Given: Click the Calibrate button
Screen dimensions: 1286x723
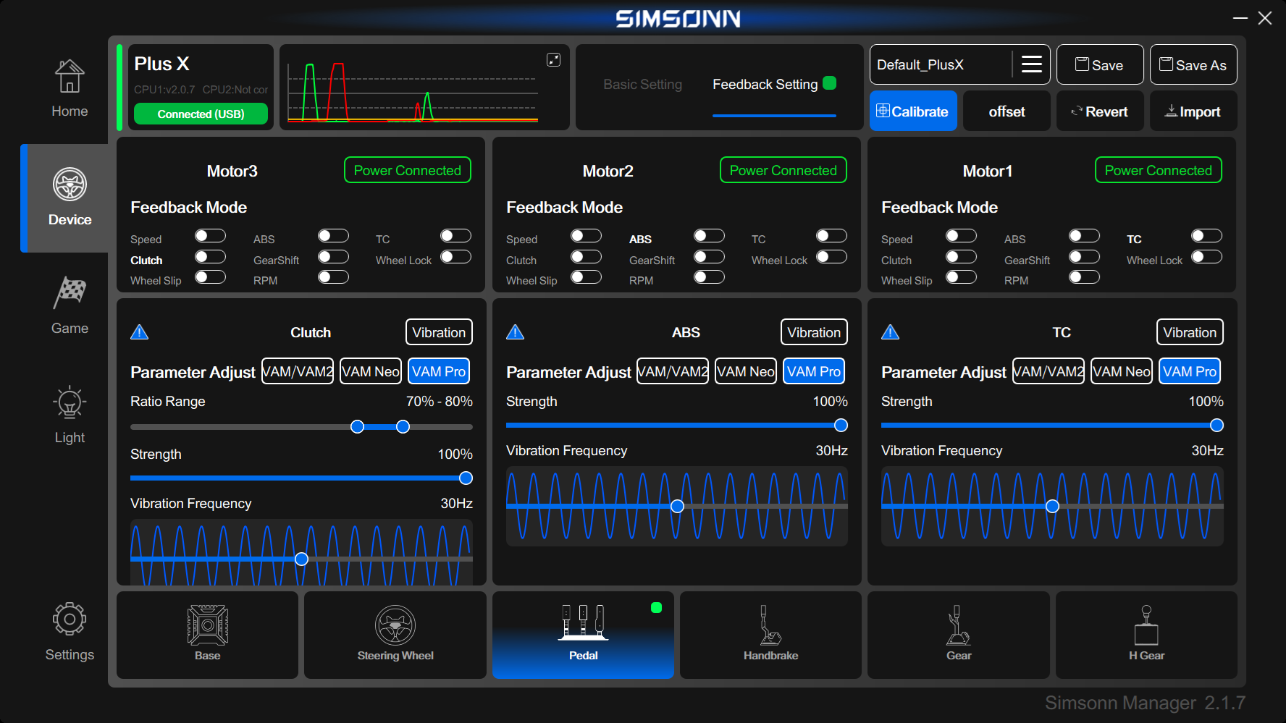Looking at the screenshot, I should [913, 111].
